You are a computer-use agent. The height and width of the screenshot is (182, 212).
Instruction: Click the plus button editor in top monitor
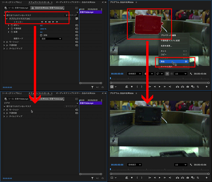tap(206, 86)
